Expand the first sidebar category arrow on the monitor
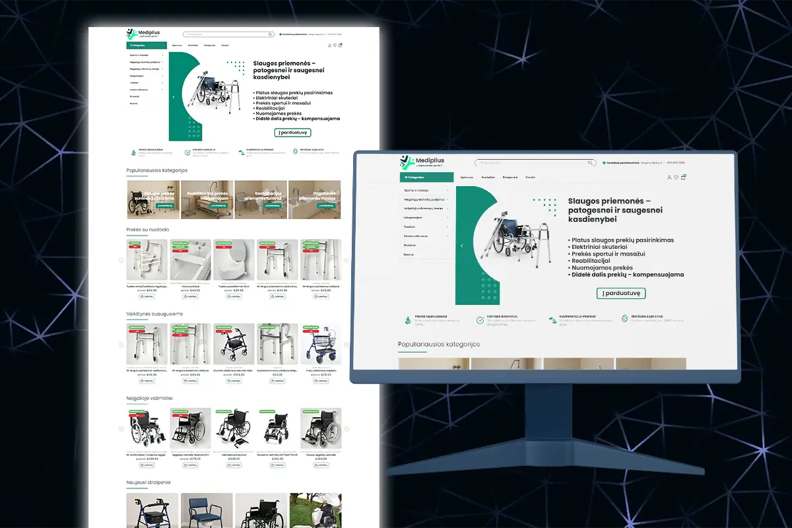Viewport: 792px width, 528px height. pos(447,190)
